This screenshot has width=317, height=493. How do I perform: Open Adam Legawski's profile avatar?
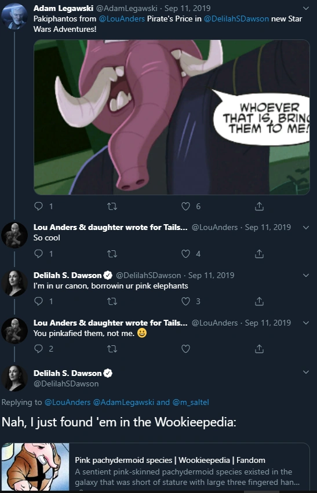coord(14,16)
